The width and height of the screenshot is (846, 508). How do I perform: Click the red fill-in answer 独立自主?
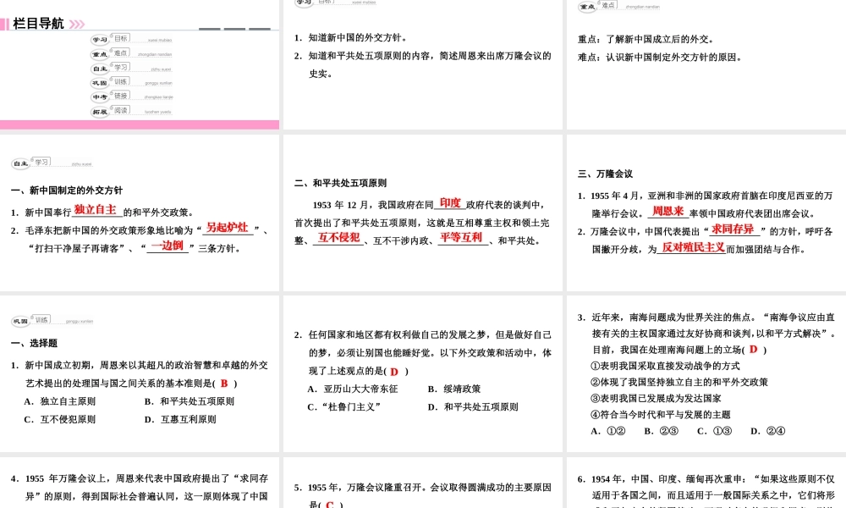96,209
